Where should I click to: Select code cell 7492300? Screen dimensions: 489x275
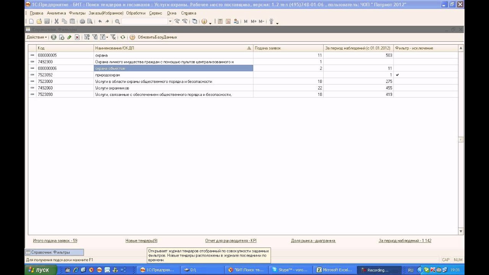[65, 62]
